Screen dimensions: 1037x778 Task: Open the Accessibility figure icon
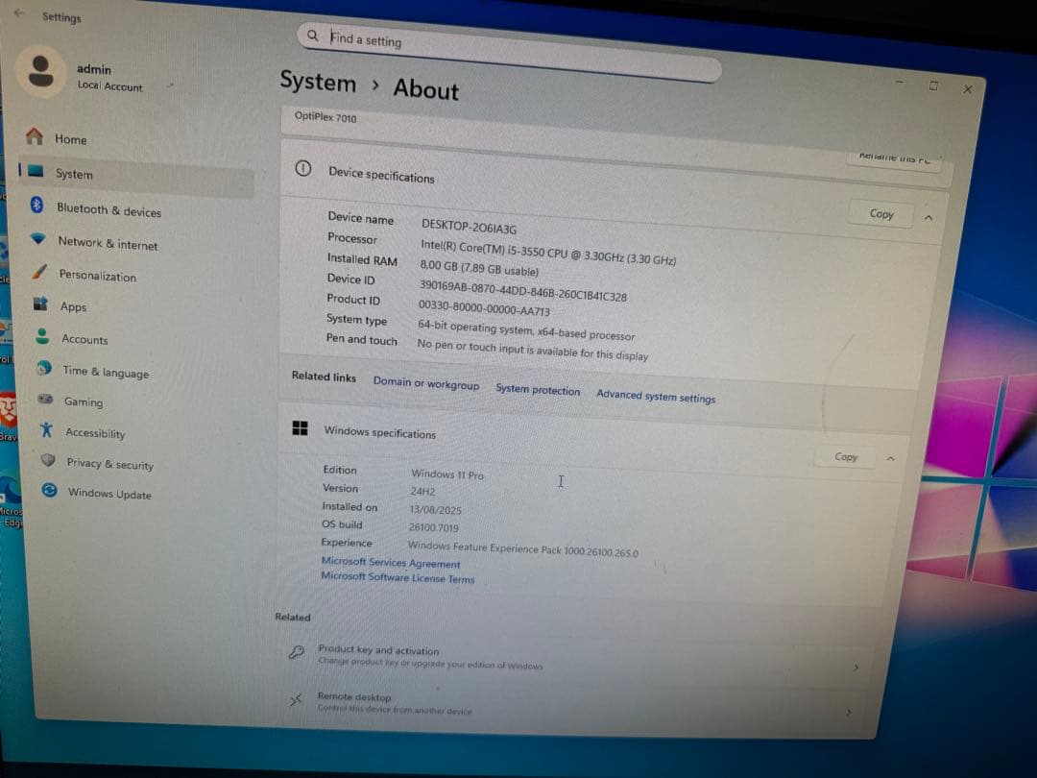click(46, 430)
